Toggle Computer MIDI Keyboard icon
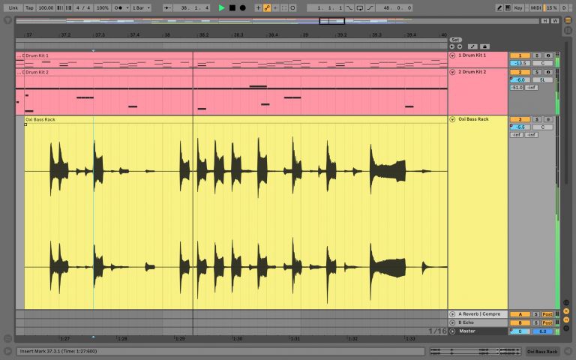 pyautogui.click(x=508, y=7)
